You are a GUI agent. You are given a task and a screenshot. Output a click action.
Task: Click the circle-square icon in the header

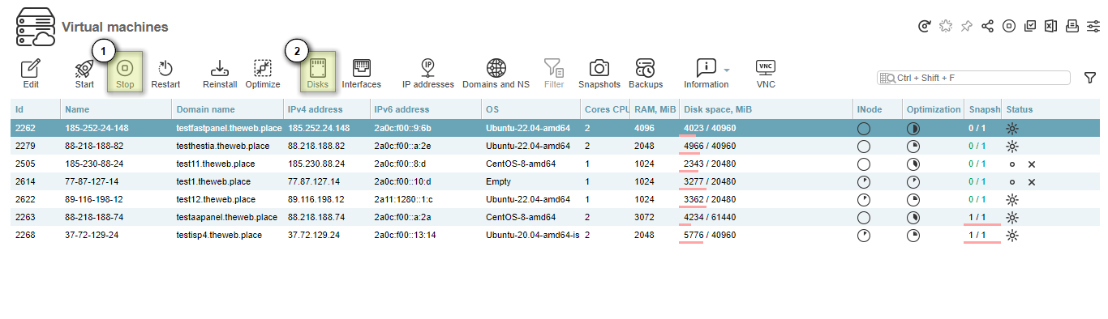point(1009,27)
